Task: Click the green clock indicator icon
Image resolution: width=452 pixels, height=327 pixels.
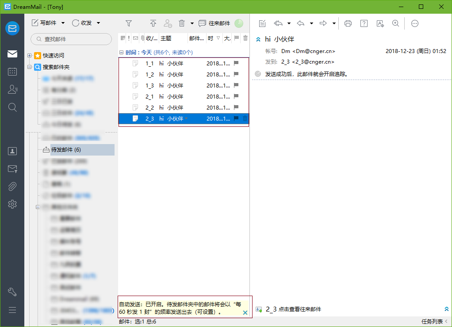Action: (239, 23)
